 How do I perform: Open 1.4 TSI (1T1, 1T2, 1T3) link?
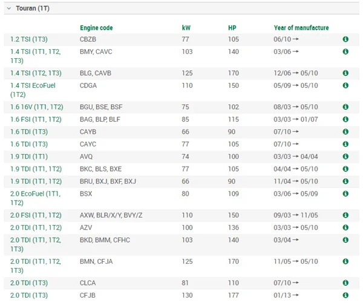(36, 56)
